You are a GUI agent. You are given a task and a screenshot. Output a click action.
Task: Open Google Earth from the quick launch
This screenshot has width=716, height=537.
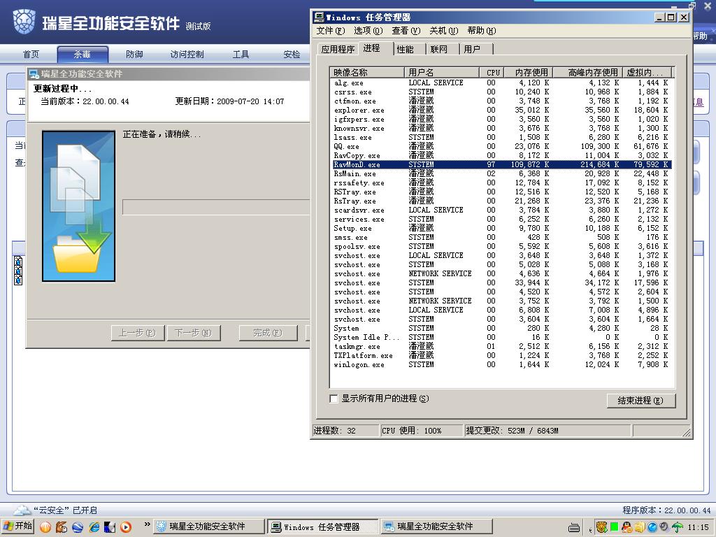point(78,527)
